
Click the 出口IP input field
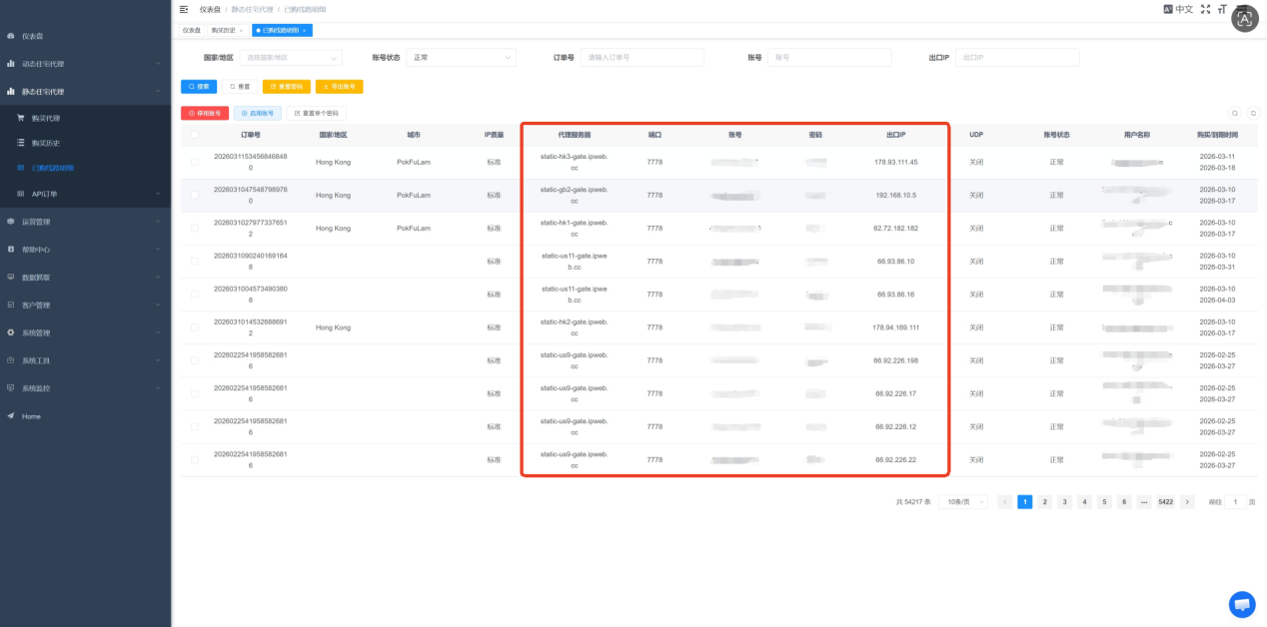point(1017,58)
